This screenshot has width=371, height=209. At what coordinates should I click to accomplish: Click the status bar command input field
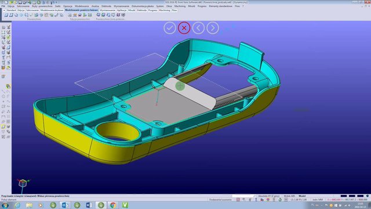tap(243, 196)
